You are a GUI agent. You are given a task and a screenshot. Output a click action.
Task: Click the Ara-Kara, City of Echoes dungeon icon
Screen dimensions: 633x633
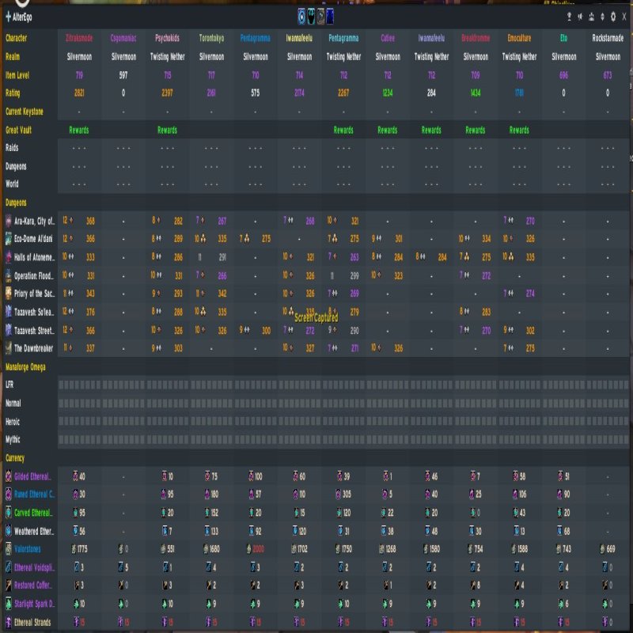click(9, 221)
